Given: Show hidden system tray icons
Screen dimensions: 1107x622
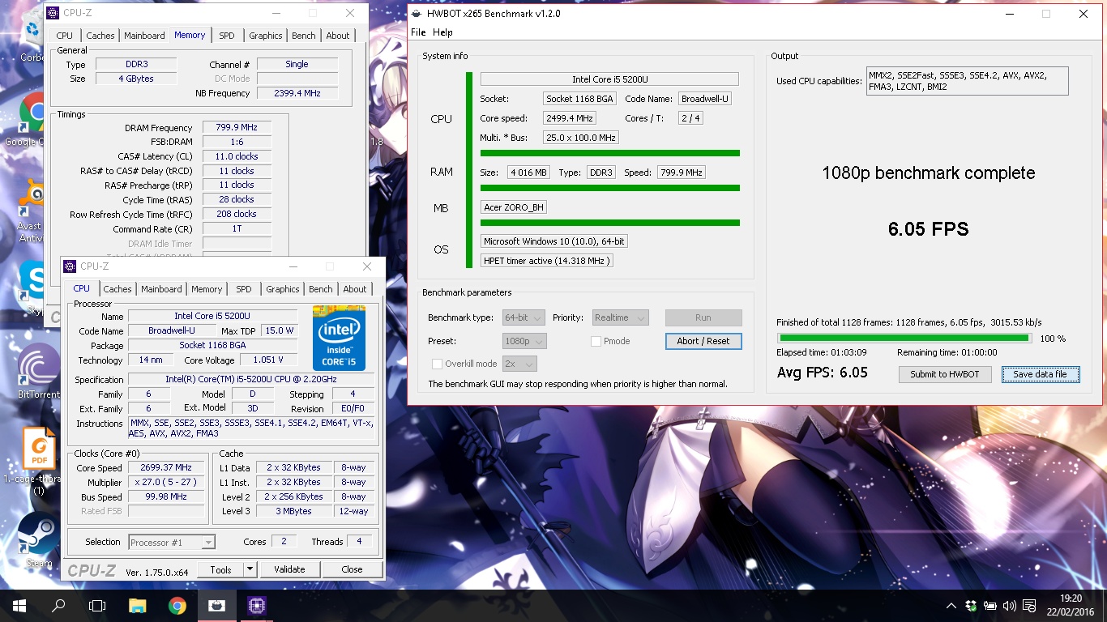Looking at the screenshot, I should tap(951, 606).
